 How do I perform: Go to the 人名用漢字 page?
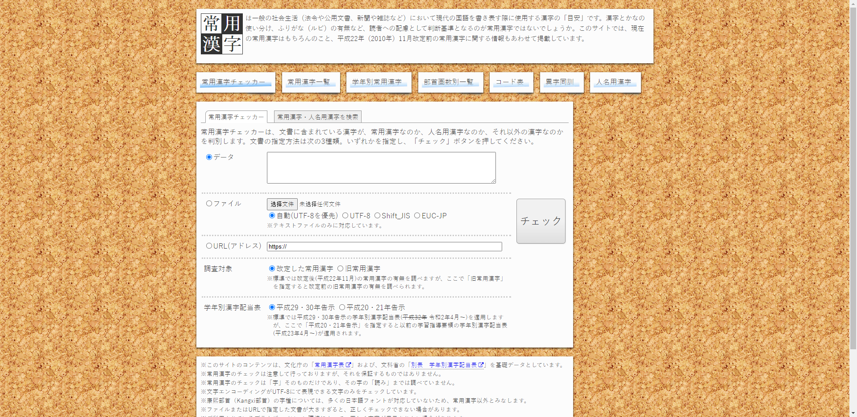pos(615,82)
